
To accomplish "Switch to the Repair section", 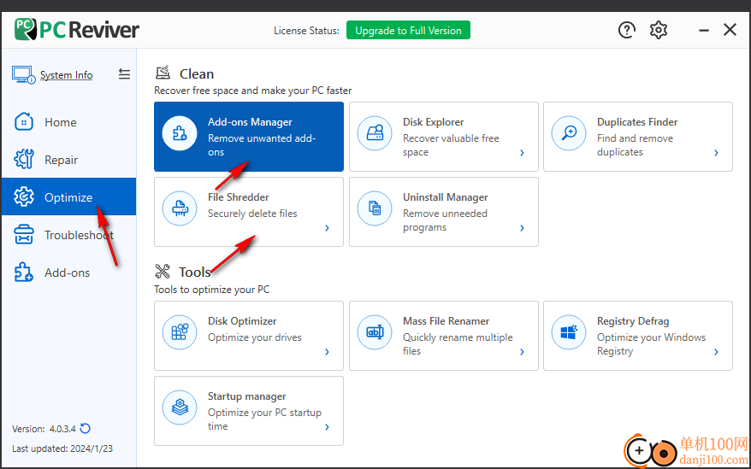I will tap(68, 160).
